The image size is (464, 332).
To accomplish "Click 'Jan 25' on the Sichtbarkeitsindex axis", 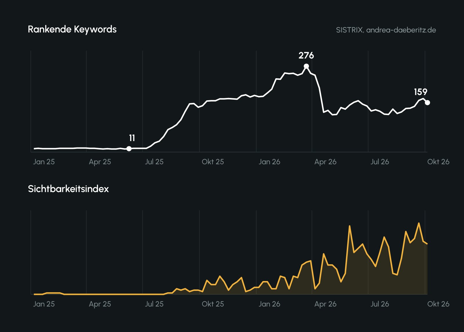I will [x=44, y=304].
